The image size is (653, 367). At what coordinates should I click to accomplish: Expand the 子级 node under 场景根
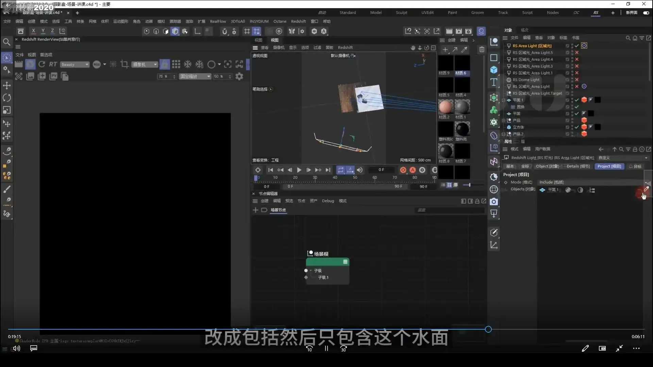pyautogui.click(x=310, y=270)
